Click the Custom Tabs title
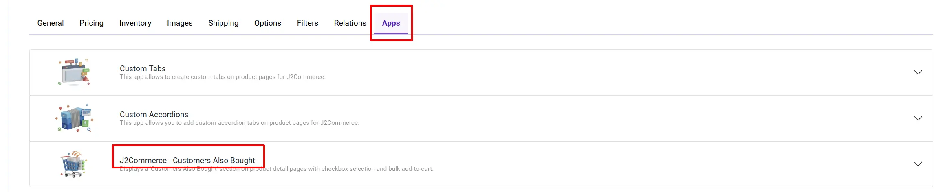The width and height of the screenshot is (945, 192). 143,68
